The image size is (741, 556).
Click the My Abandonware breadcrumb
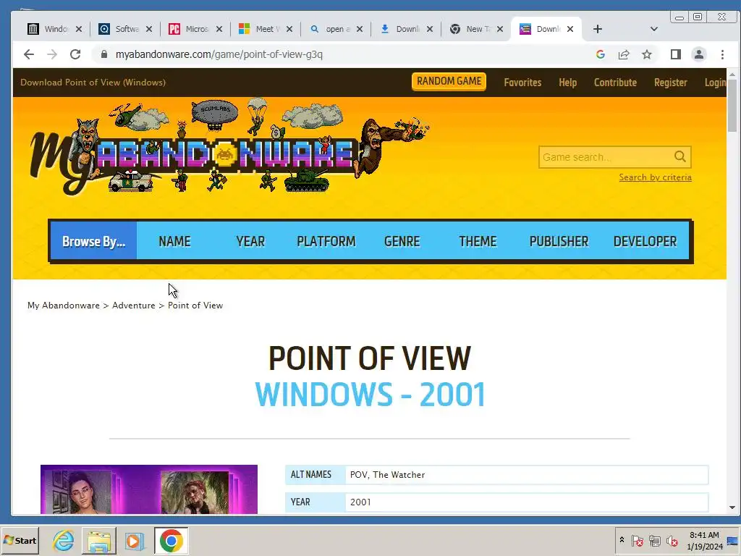click(64, 306)
